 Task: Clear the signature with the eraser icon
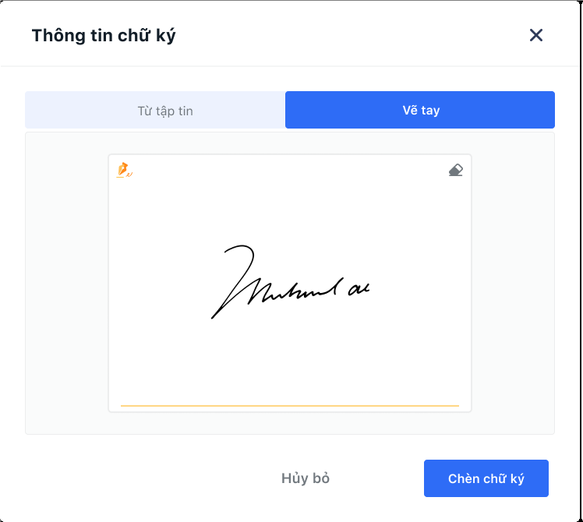455,170
